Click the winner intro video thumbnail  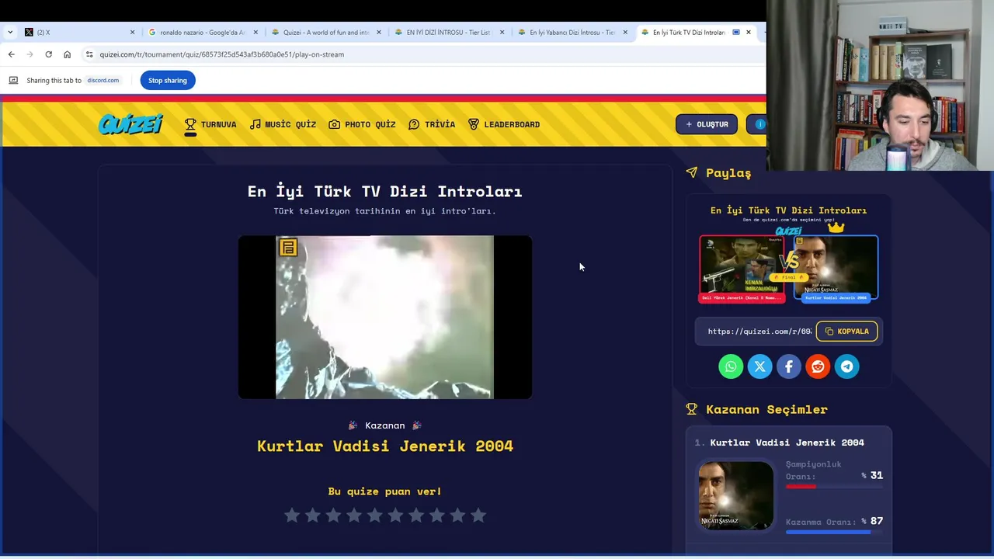pyautogui.click(x=385, y=318)
